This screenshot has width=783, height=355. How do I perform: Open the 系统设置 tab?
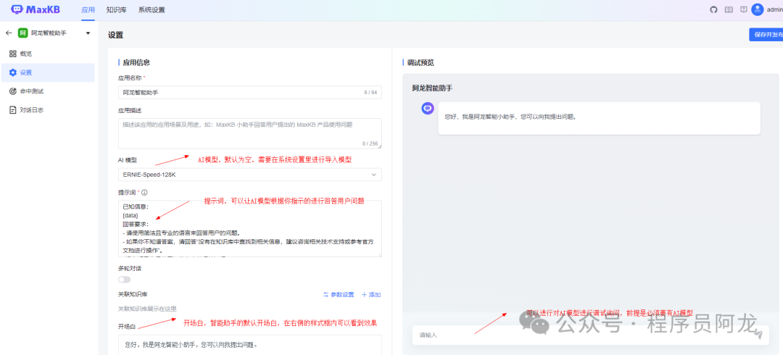coord(152,9)
